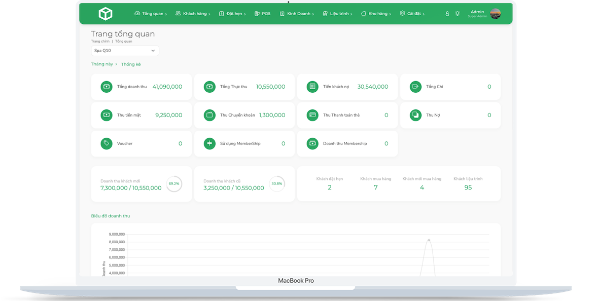Click the Thu Thanh toán thẻ card icon
Screen dimensions: 596x301
(x=312, y=115)
